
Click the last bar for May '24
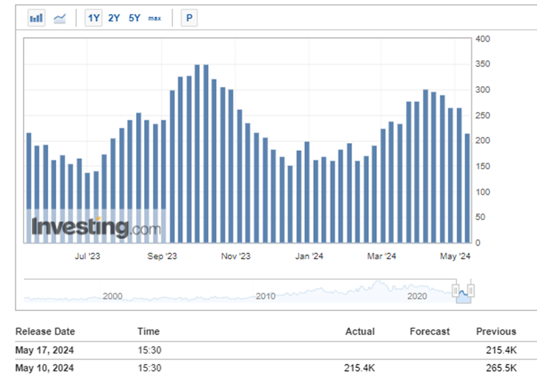coord(467,188)
